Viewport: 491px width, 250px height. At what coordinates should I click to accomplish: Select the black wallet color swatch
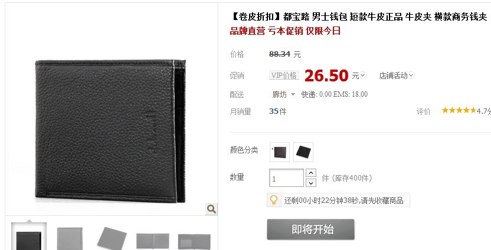(x=303, y=152)
